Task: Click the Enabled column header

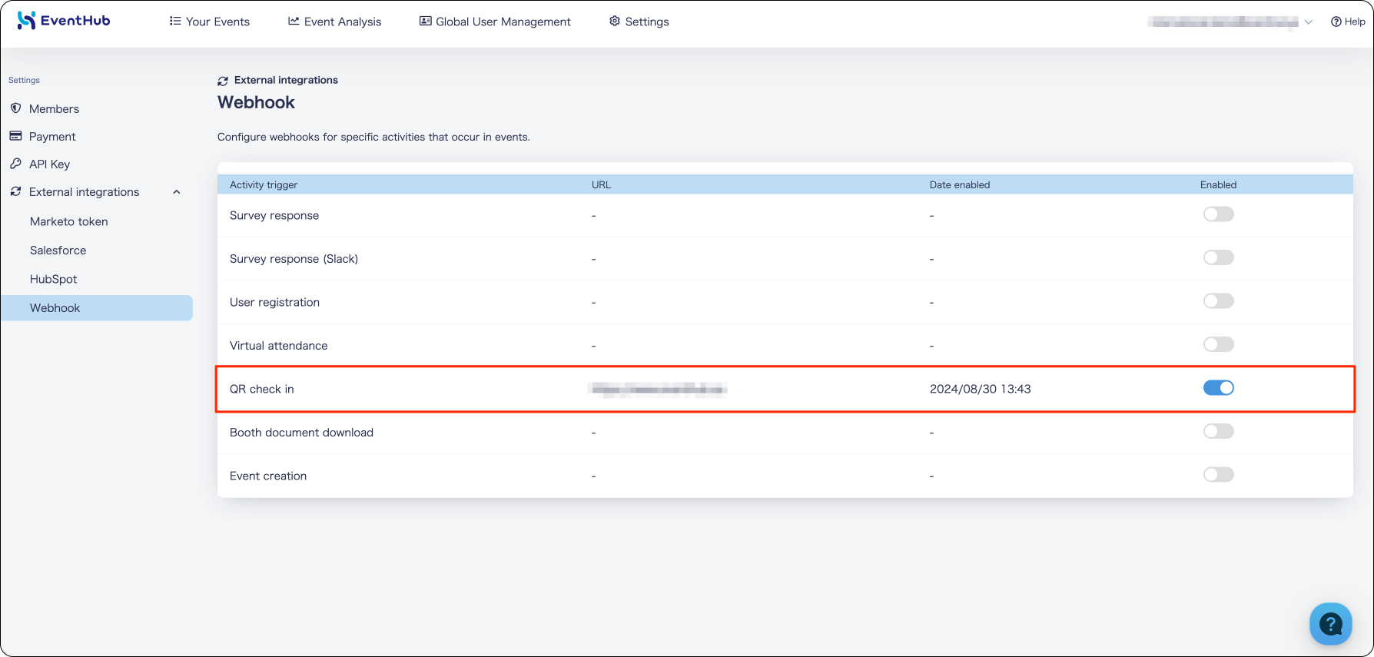Action: coord(1218,185)
